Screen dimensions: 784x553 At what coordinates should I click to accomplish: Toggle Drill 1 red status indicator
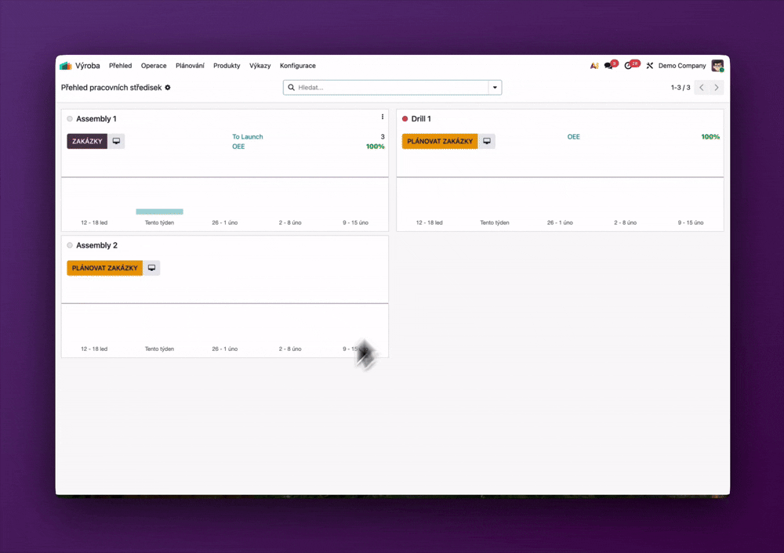(405, 119)
